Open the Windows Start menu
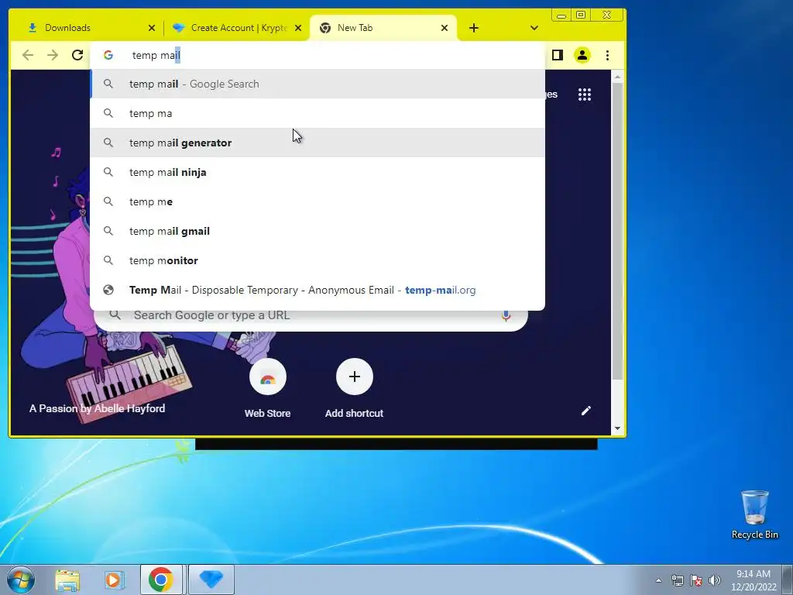793x595 pixels. tap(20, 580)
